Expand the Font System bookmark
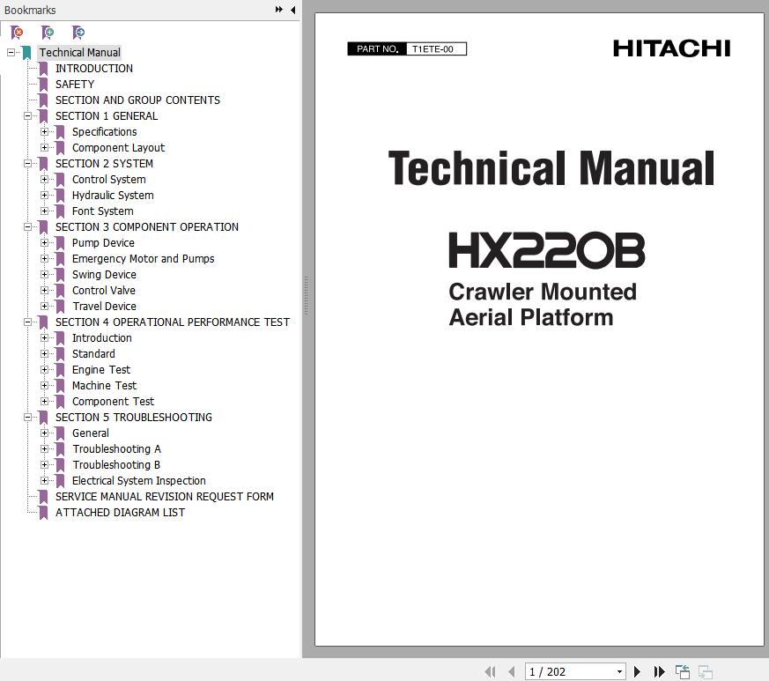This screenshot has height=681, width=769. pyautogui.click(x=44, y=211)
